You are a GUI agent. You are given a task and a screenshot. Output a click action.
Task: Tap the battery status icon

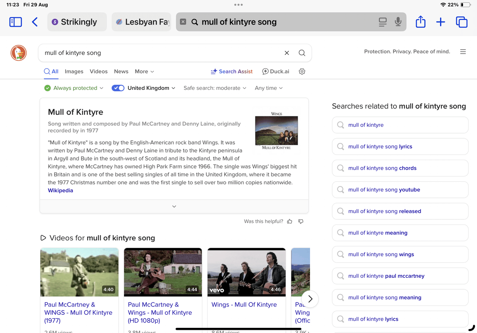(465, 5)
